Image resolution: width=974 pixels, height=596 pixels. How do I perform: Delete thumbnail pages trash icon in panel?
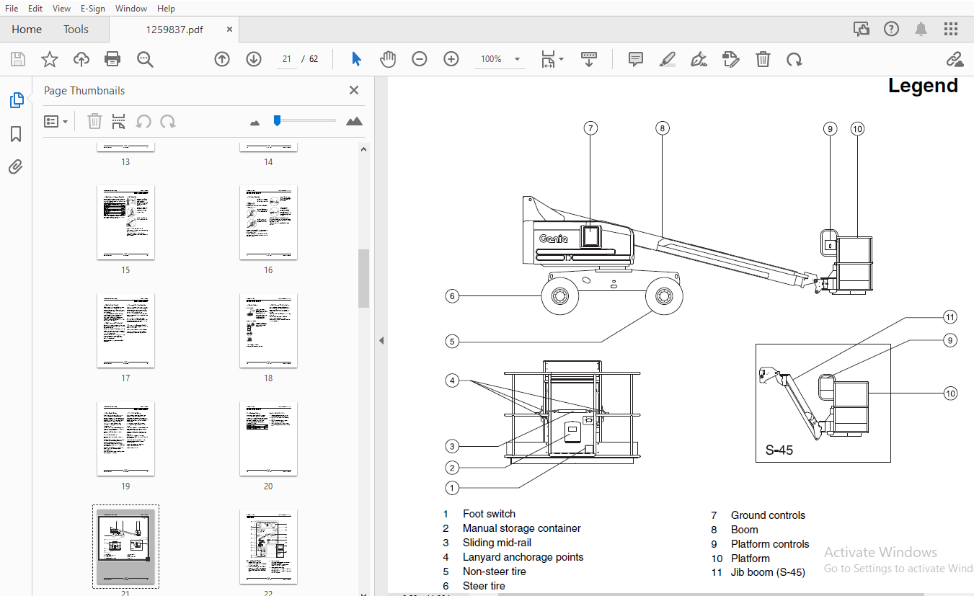coord(94,121)
